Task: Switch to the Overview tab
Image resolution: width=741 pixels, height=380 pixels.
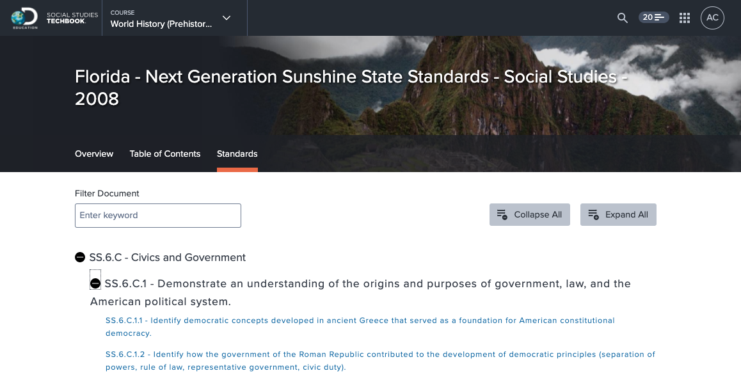Action: [x=94, y=154]
